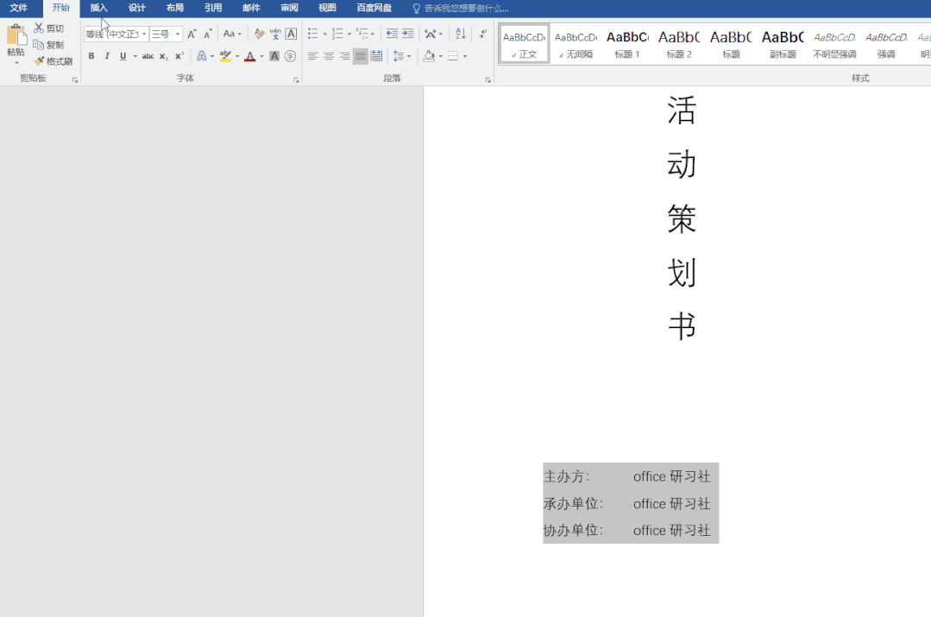Select the Format Painter (格式刷)
Screen dimensions: 931x617
53,61
